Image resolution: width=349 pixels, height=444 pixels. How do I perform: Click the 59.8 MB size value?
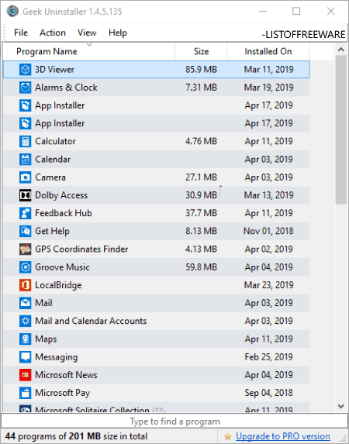click(x=201, y=267)
